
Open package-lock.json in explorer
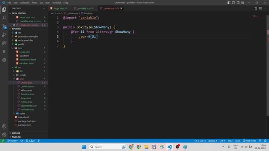[27, 121]
